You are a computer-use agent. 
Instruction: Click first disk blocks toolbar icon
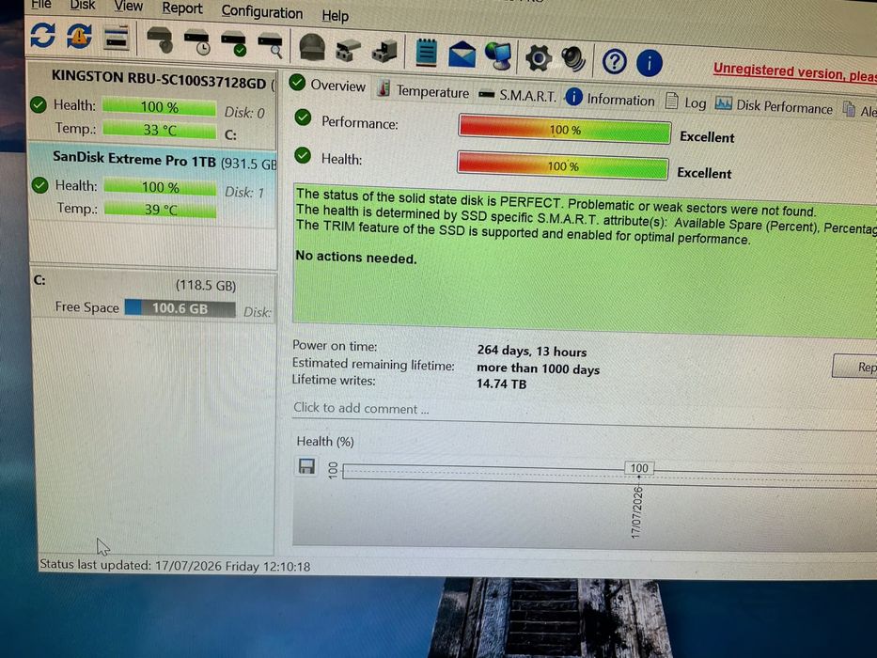348,51
